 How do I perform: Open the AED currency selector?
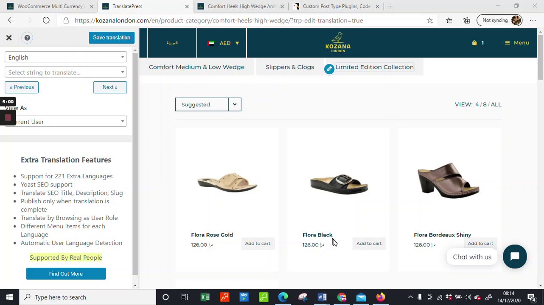(222, 43)
